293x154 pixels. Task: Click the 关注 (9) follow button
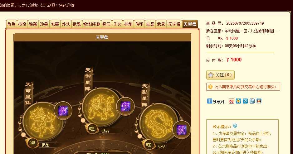[220, 75]
